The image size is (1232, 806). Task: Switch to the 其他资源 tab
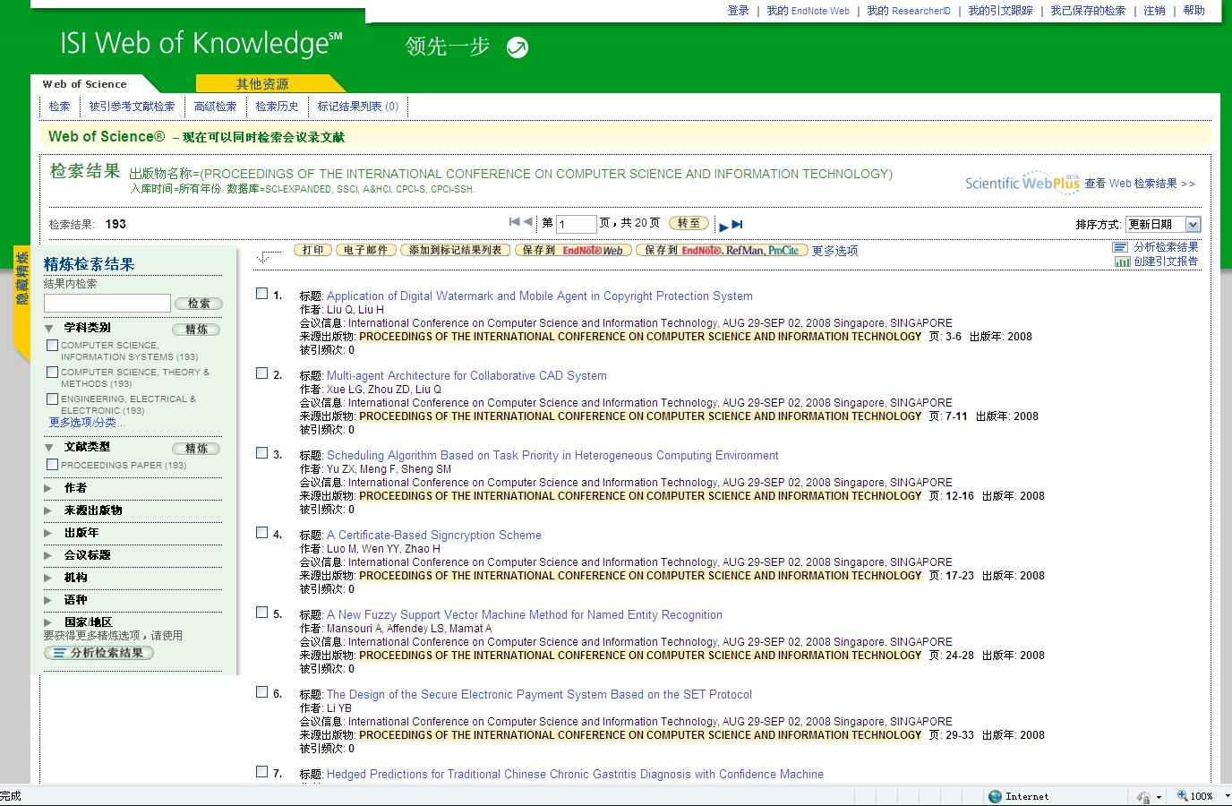[262, 84]
